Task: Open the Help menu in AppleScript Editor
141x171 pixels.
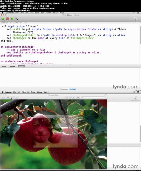Action: pyautogui.click(x=62, y=13)
